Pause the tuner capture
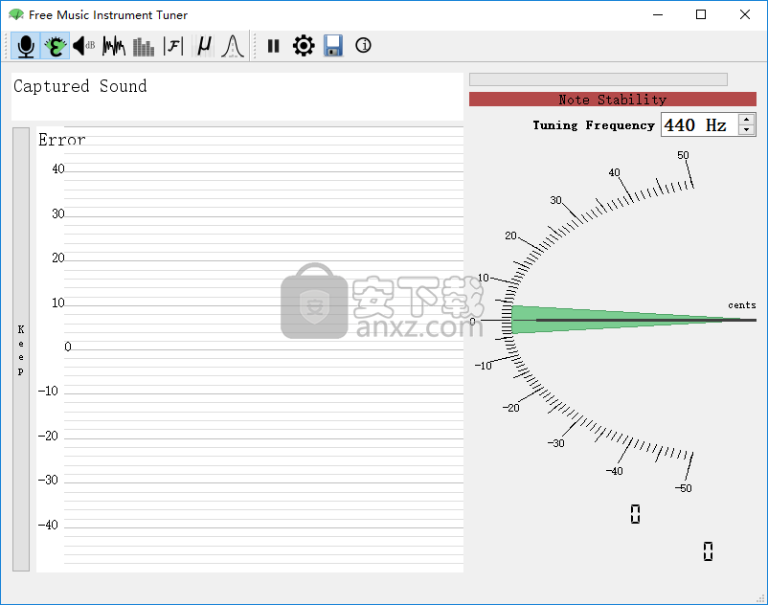This screenshot has width=768, height=605. click(273, 46)
